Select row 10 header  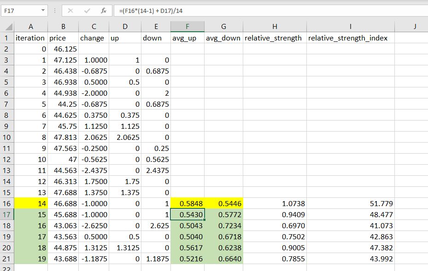tap(6, 137)
